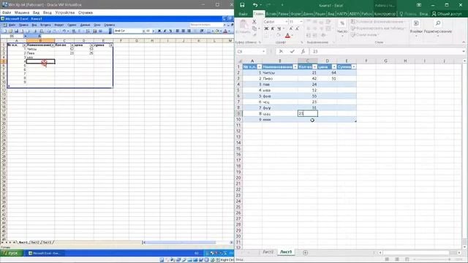This screenshot has height=263, width=468.
Task: Click Save diskette icon in Excel 2003 toolbar
Action: click(x=16, y=31)
